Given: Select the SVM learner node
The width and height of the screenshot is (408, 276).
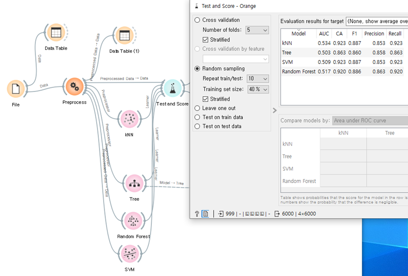Looking at the screenshot, I should point(130,254).
